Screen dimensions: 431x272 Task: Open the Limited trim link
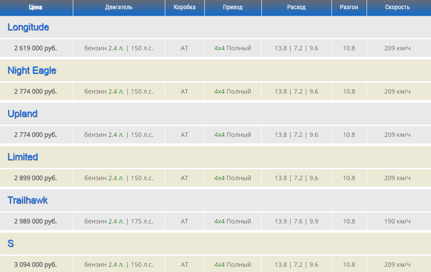point(22,157)
